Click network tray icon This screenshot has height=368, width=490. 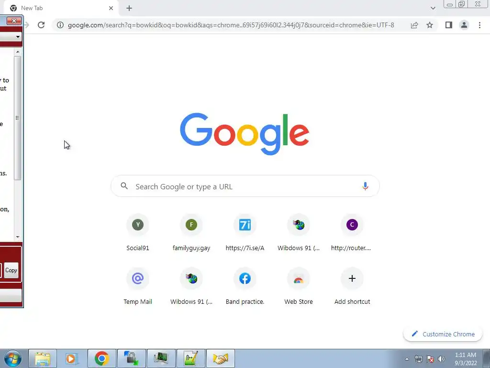418,359
